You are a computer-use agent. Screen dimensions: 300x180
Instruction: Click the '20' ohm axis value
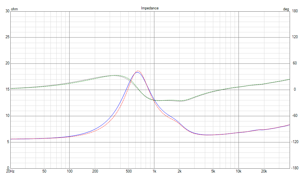pyautogui.click(x=7, y=63)
